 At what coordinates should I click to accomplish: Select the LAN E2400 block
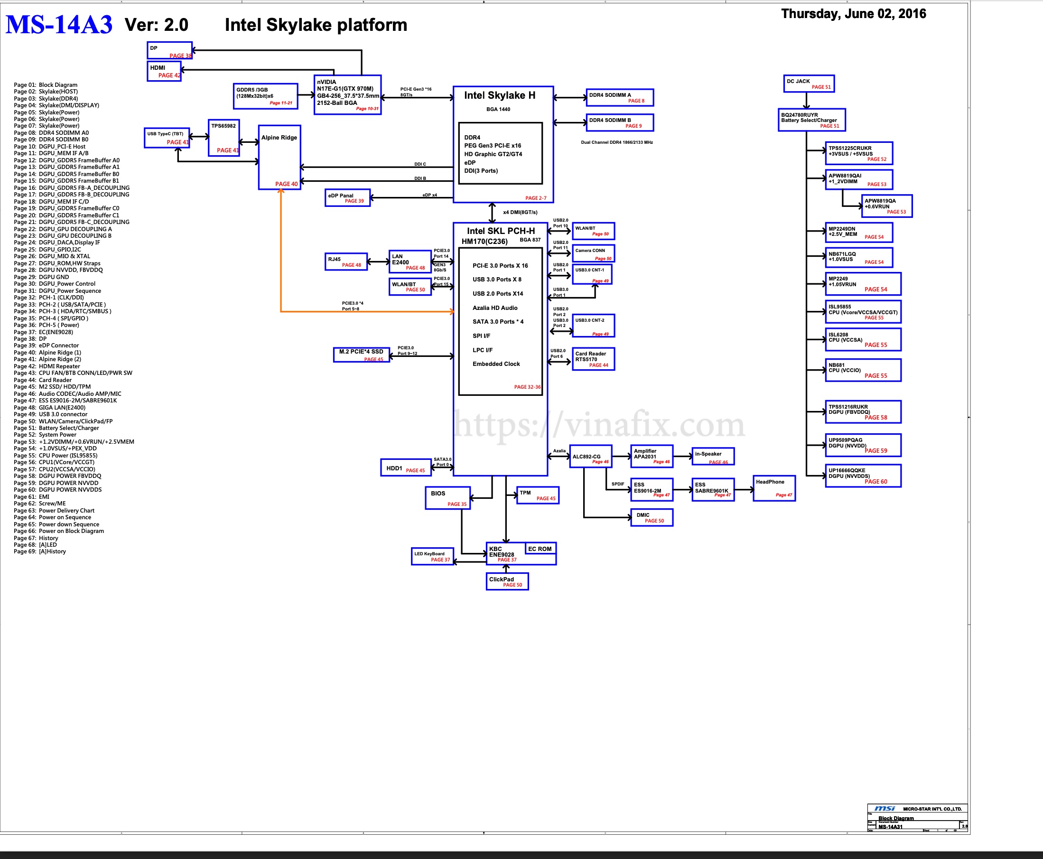(410, 262)
